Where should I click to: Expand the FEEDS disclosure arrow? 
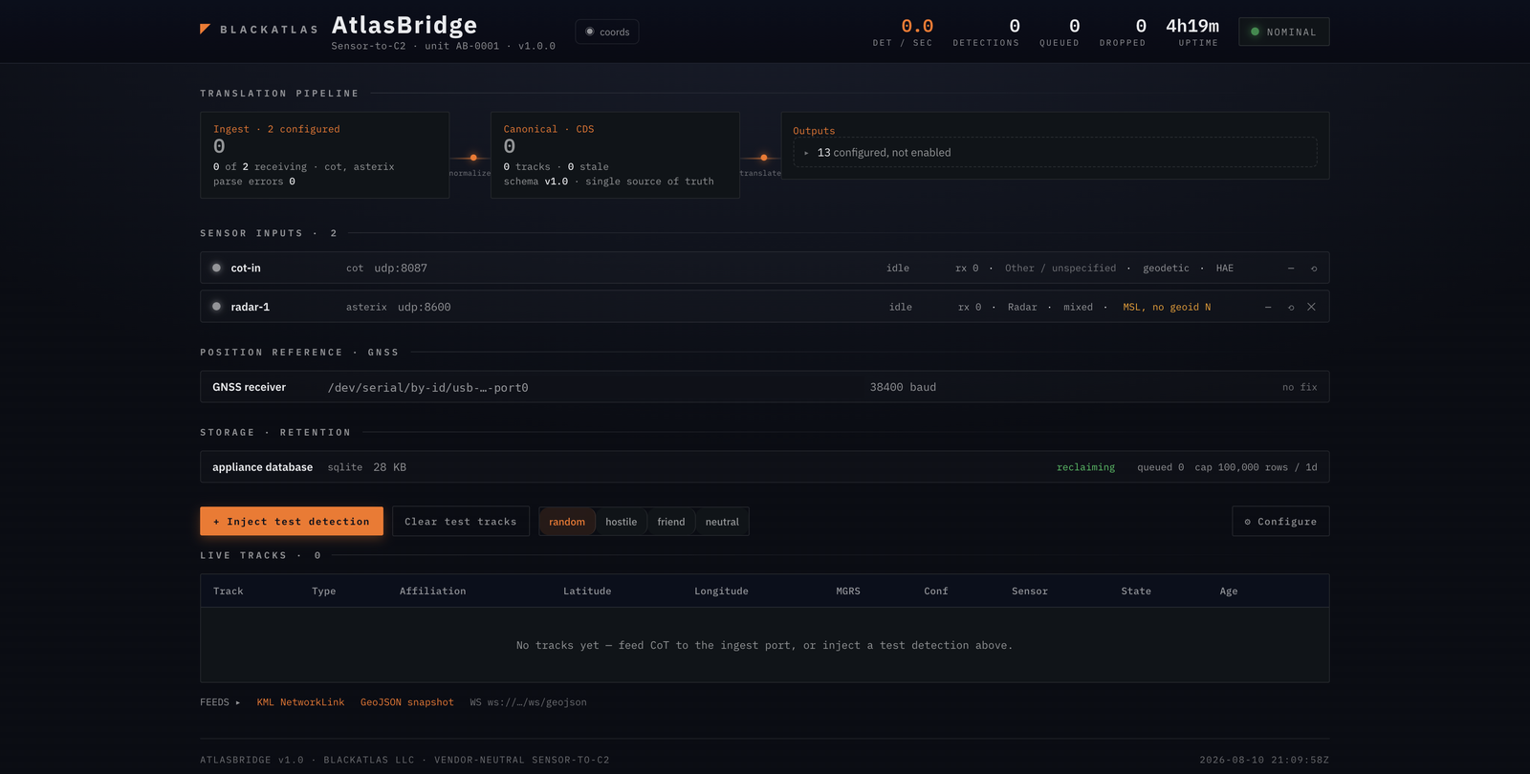pyautogui.click(x=238, y=702)
